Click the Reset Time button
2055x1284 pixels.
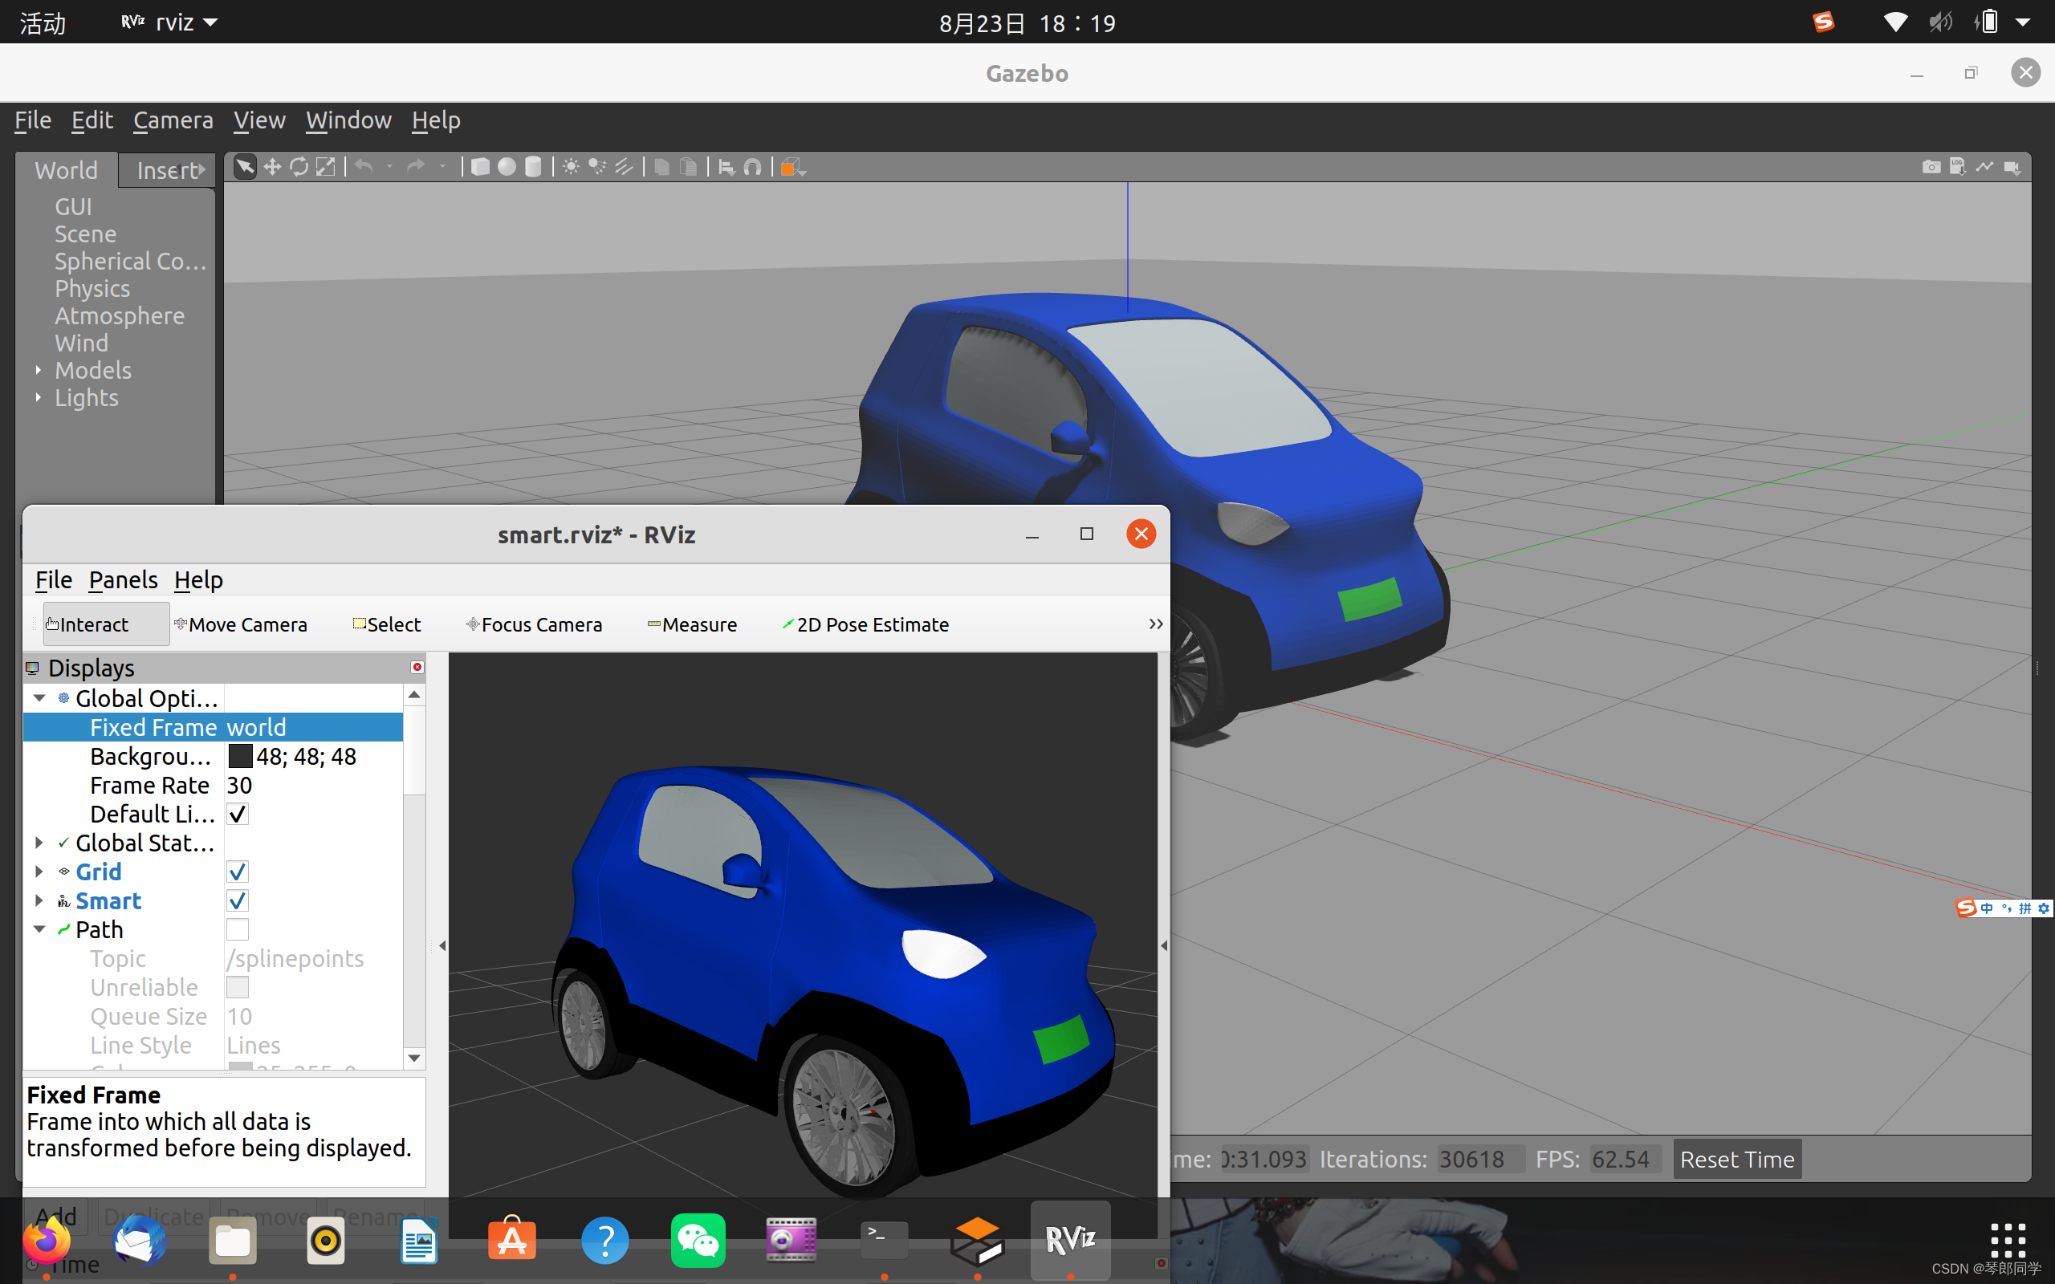1736,1159
